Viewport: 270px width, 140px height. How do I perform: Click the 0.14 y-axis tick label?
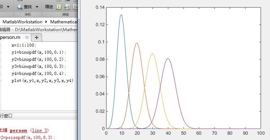[100, 7]
